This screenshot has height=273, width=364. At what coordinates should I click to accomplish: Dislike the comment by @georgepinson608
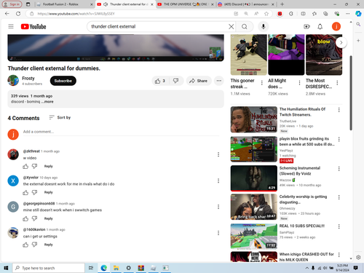coord(34,218)
